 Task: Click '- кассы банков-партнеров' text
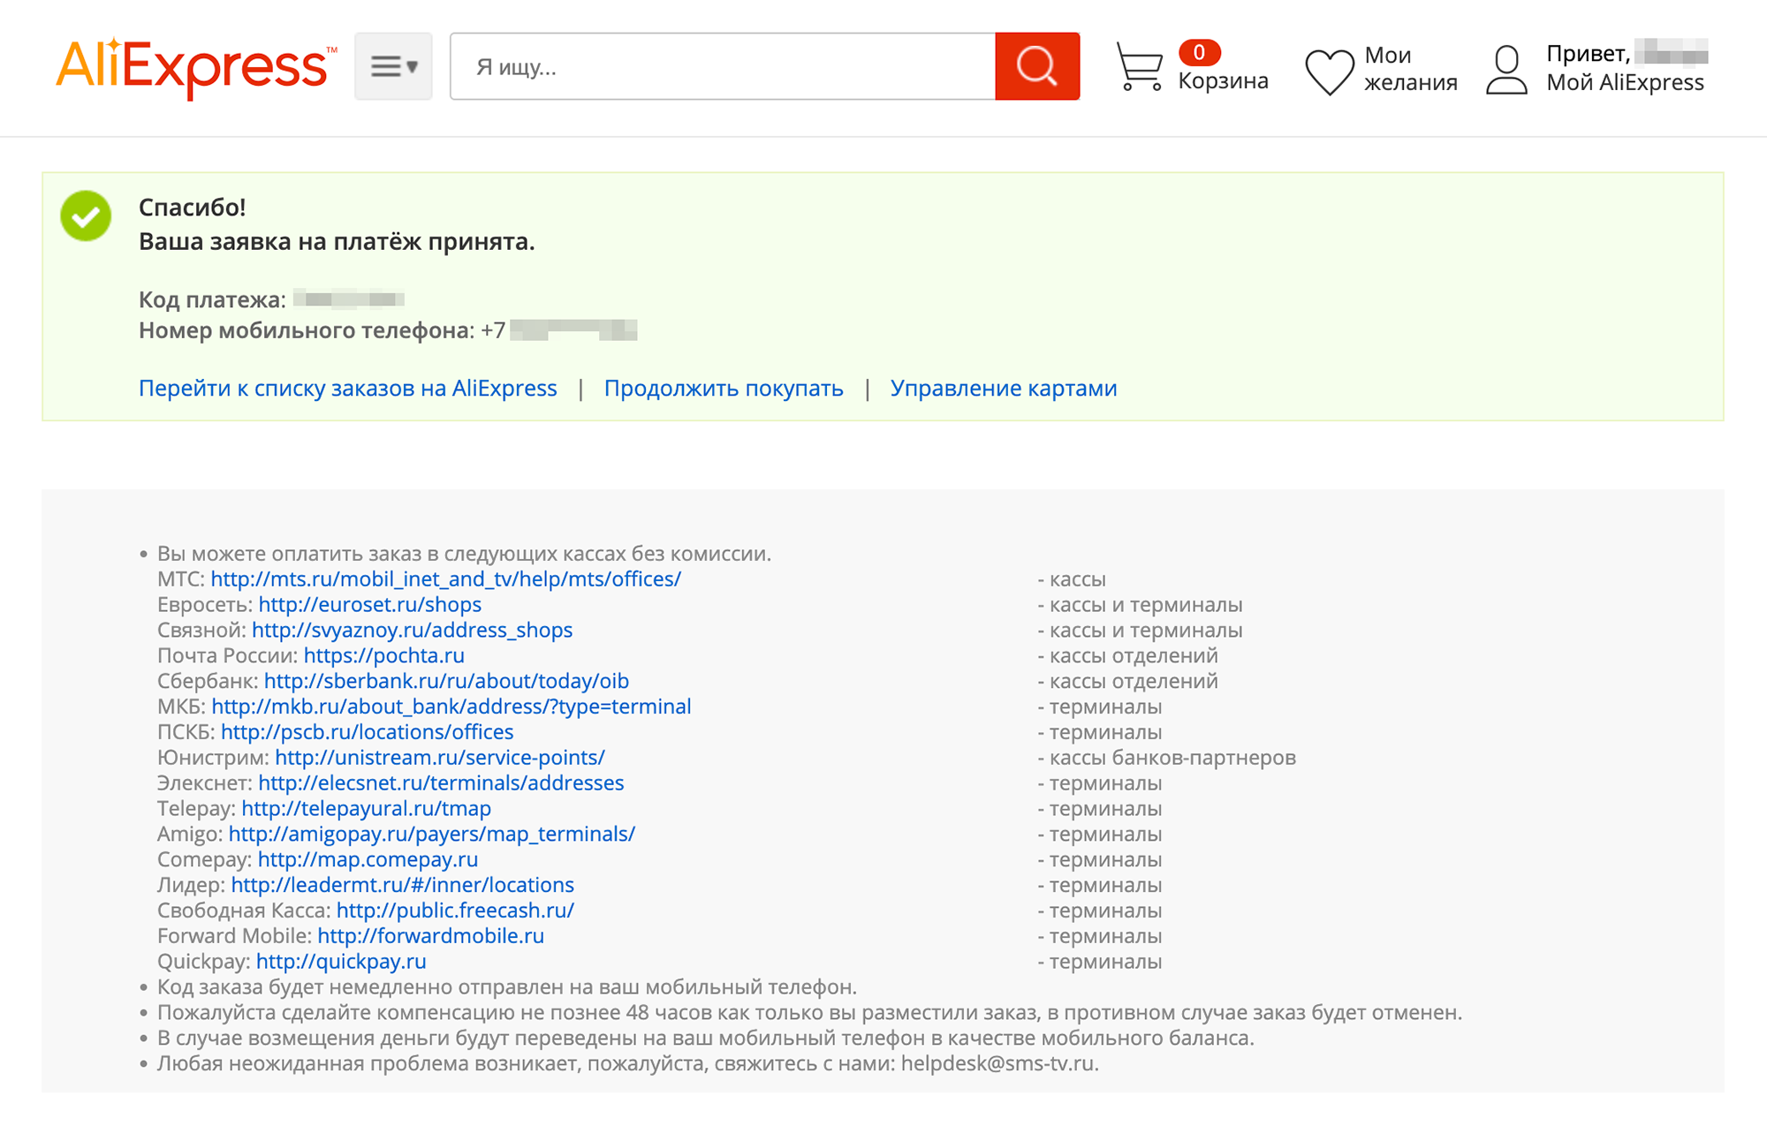(1167, 758)
